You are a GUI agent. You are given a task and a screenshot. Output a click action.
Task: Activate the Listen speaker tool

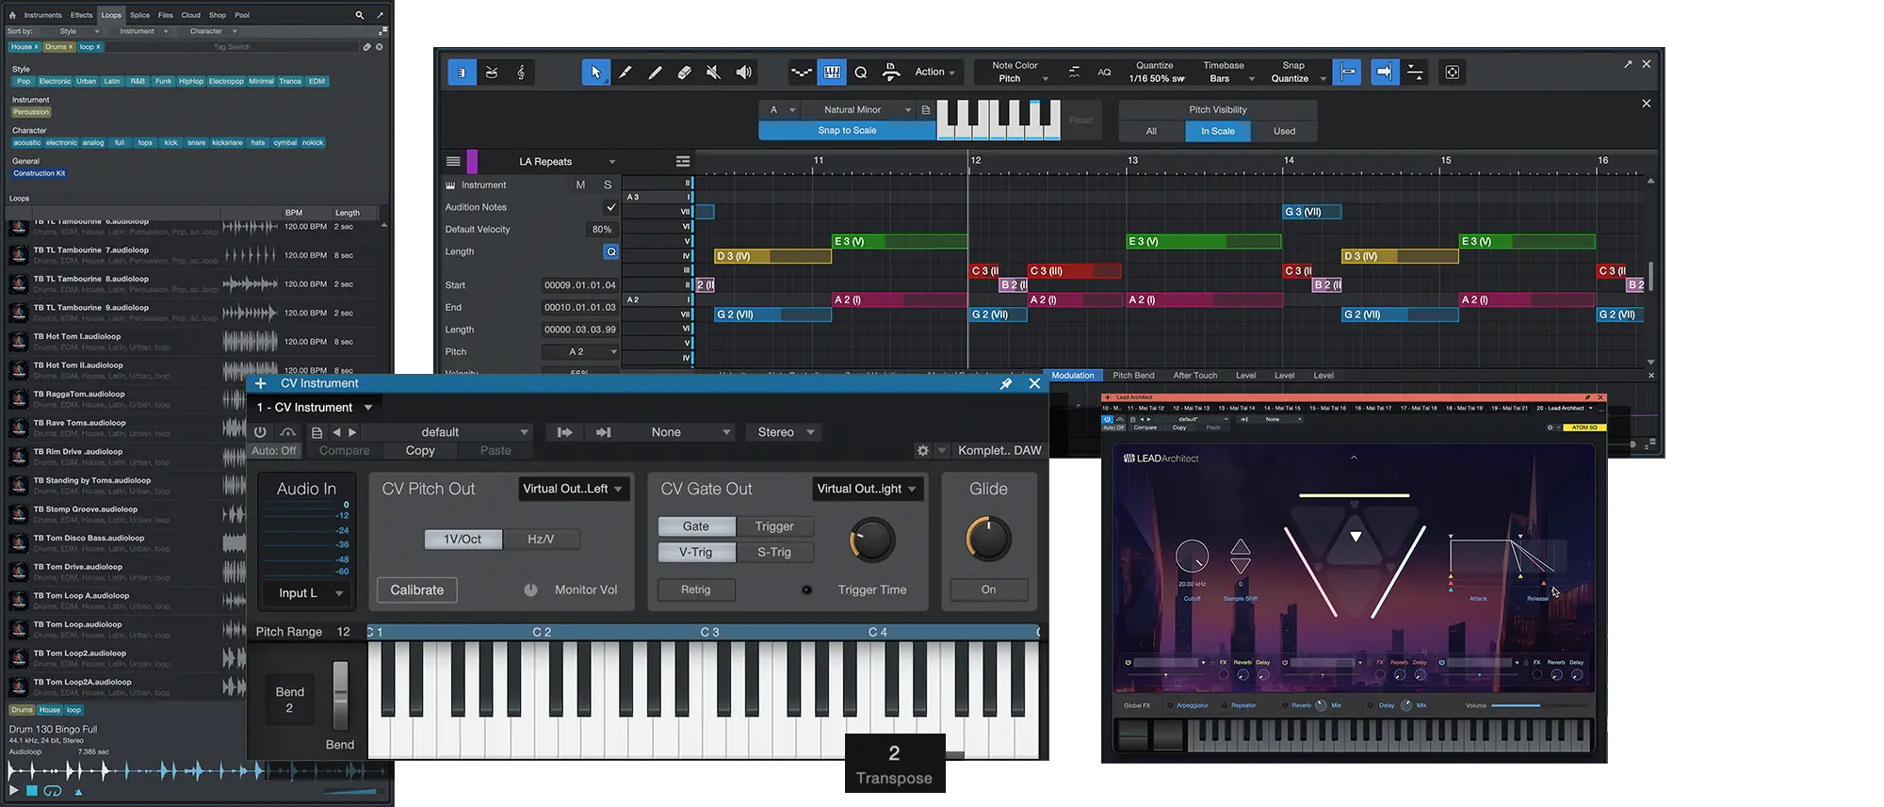pos(744,73)
